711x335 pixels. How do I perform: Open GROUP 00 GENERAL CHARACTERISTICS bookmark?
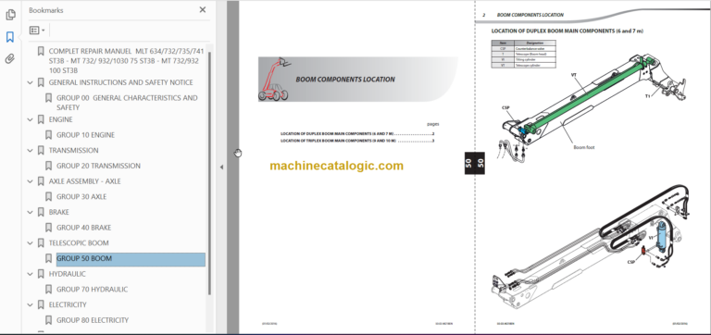pos(127,103)
